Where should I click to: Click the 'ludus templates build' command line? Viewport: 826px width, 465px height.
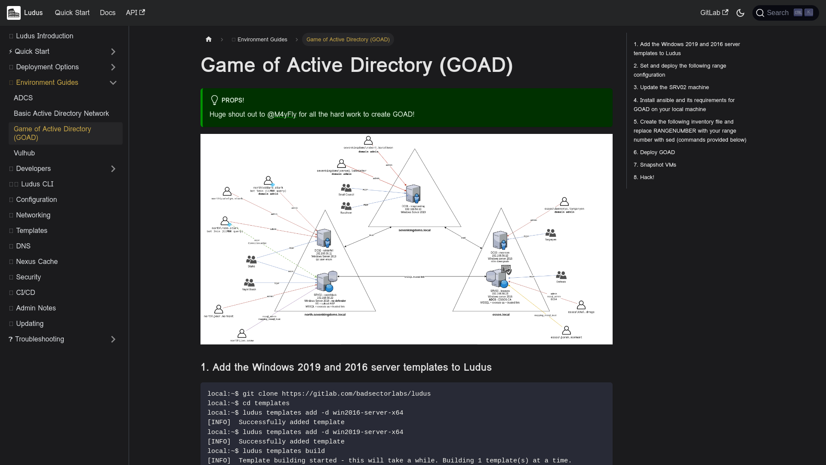[266, 451]
